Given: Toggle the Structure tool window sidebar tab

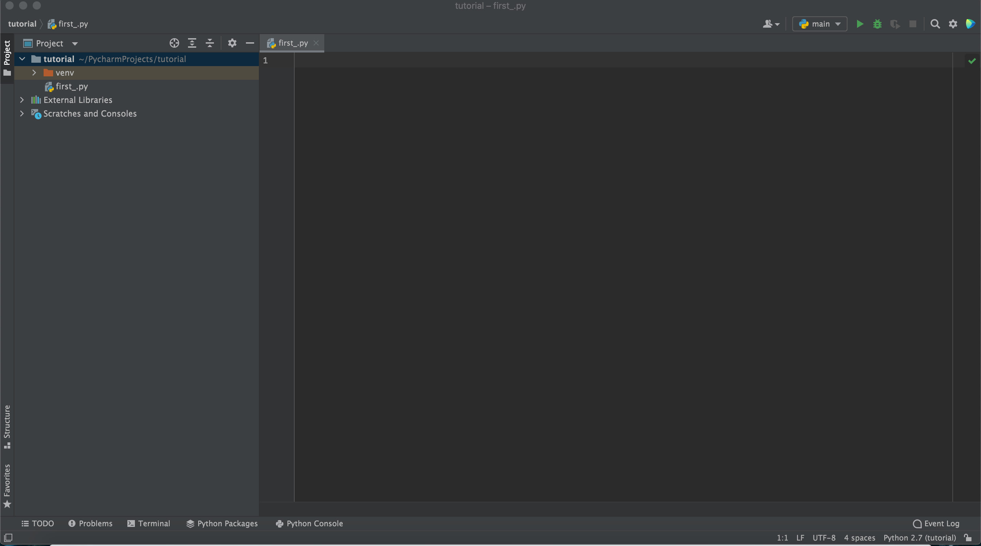Looking at the screenshot, I should 7,427.
